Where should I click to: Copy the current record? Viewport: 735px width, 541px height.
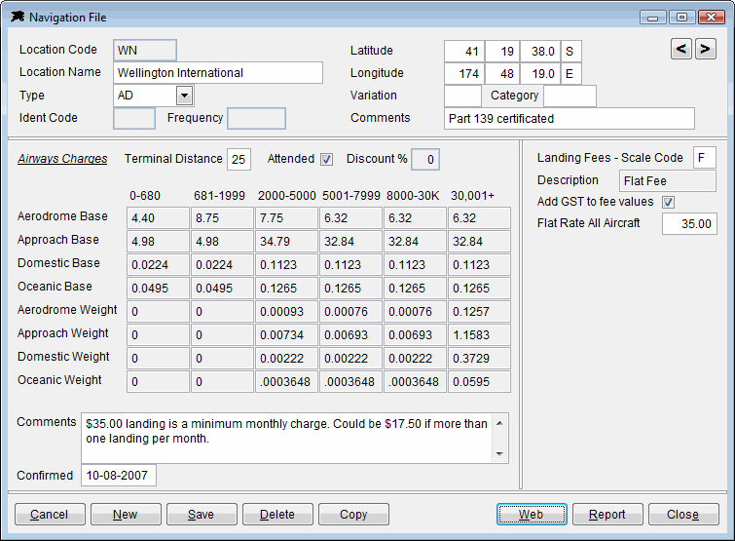(353, 515)
